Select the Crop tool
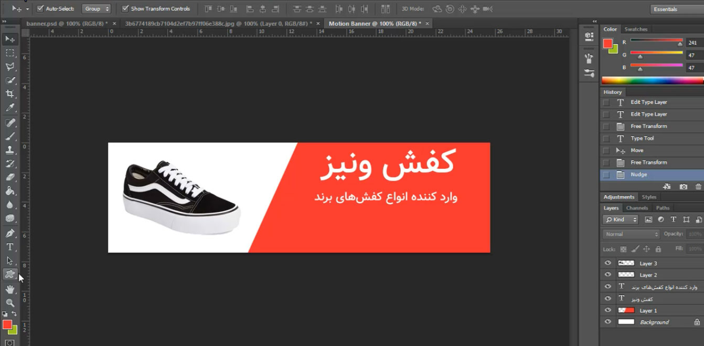 [x=9, y=94]
